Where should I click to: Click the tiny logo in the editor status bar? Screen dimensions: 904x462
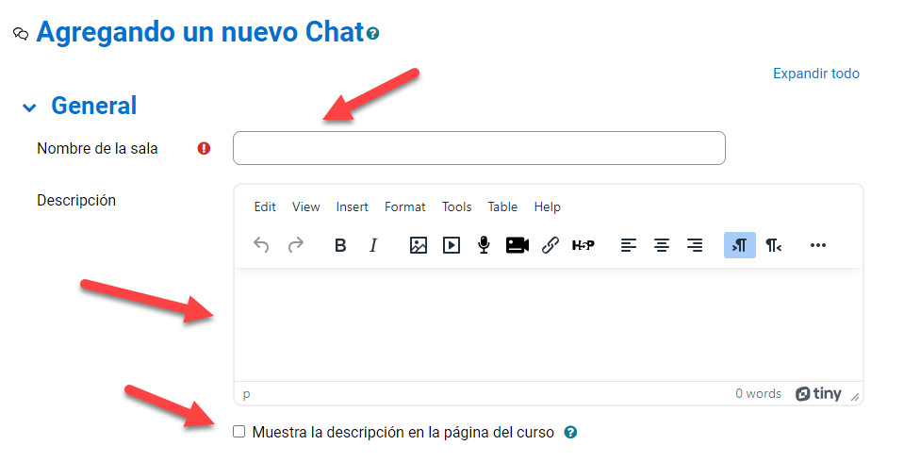click(x=818, y=393)
